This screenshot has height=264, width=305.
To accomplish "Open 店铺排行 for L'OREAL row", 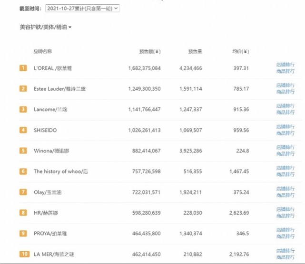I will pos(285,65).
